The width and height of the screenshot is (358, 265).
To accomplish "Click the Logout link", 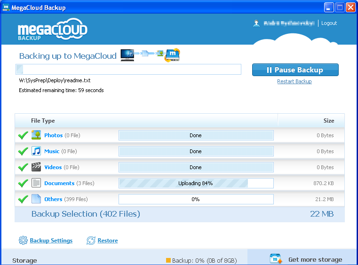I will (329, 23).
